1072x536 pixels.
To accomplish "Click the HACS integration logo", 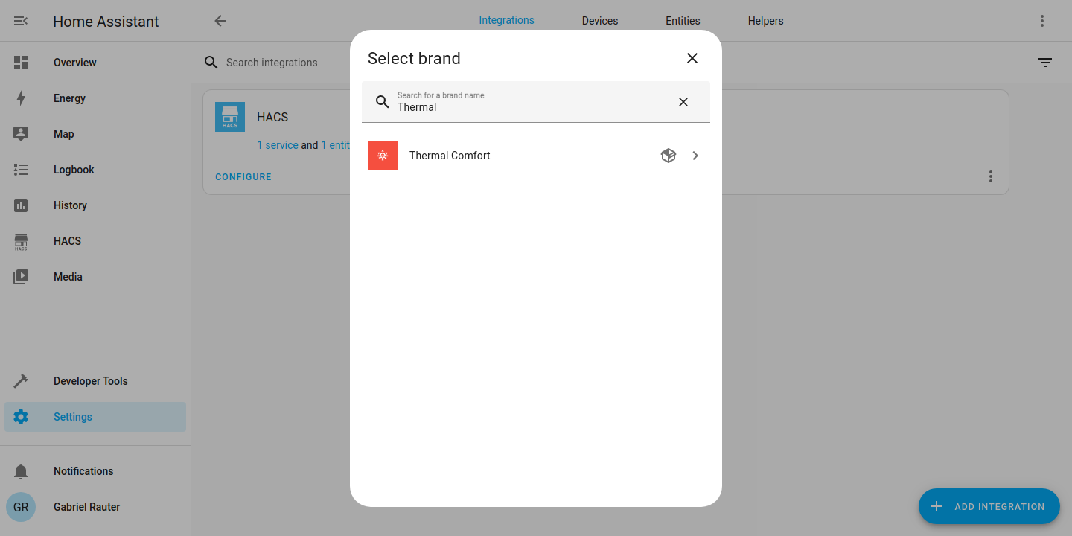I will [230, 117].
